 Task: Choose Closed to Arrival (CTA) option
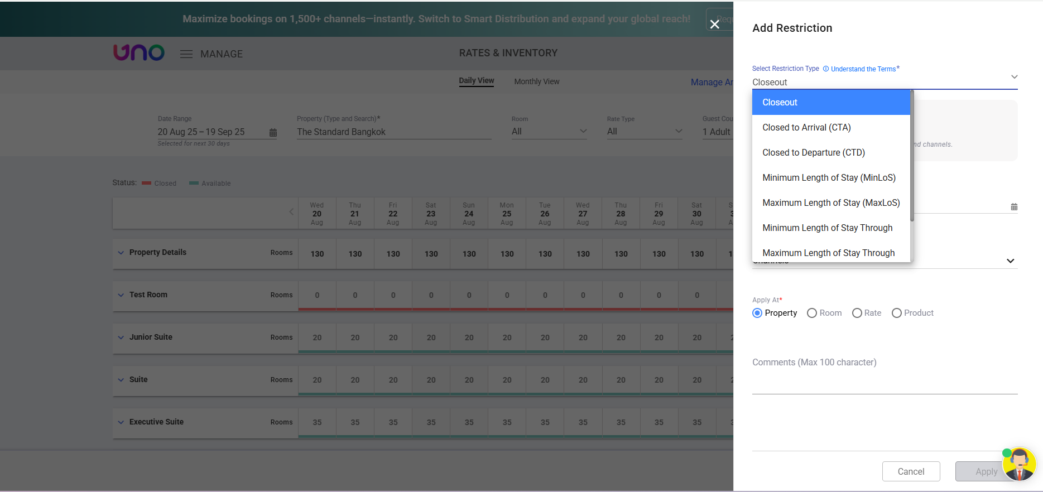pyautogui.click(x=806, y=128)
